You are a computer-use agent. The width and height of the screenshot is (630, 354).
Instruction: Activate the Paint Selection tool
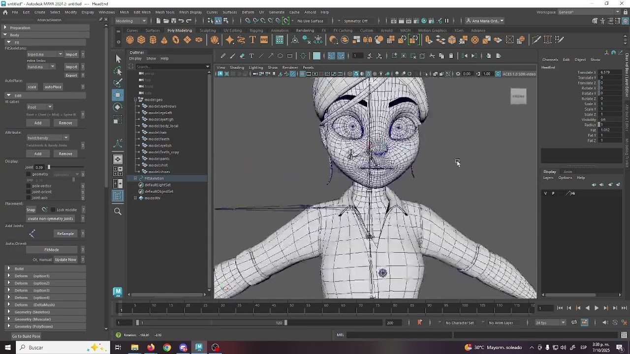tap(118, 83)
